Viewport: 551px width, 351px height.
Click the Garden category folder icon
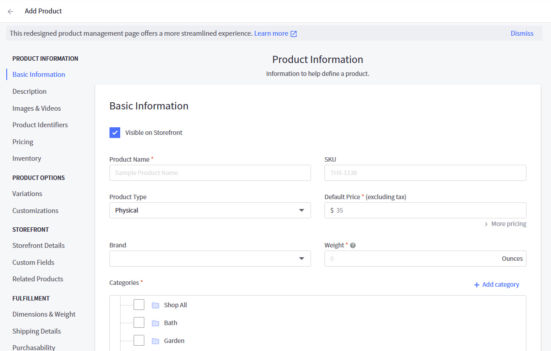pos(155,340)
